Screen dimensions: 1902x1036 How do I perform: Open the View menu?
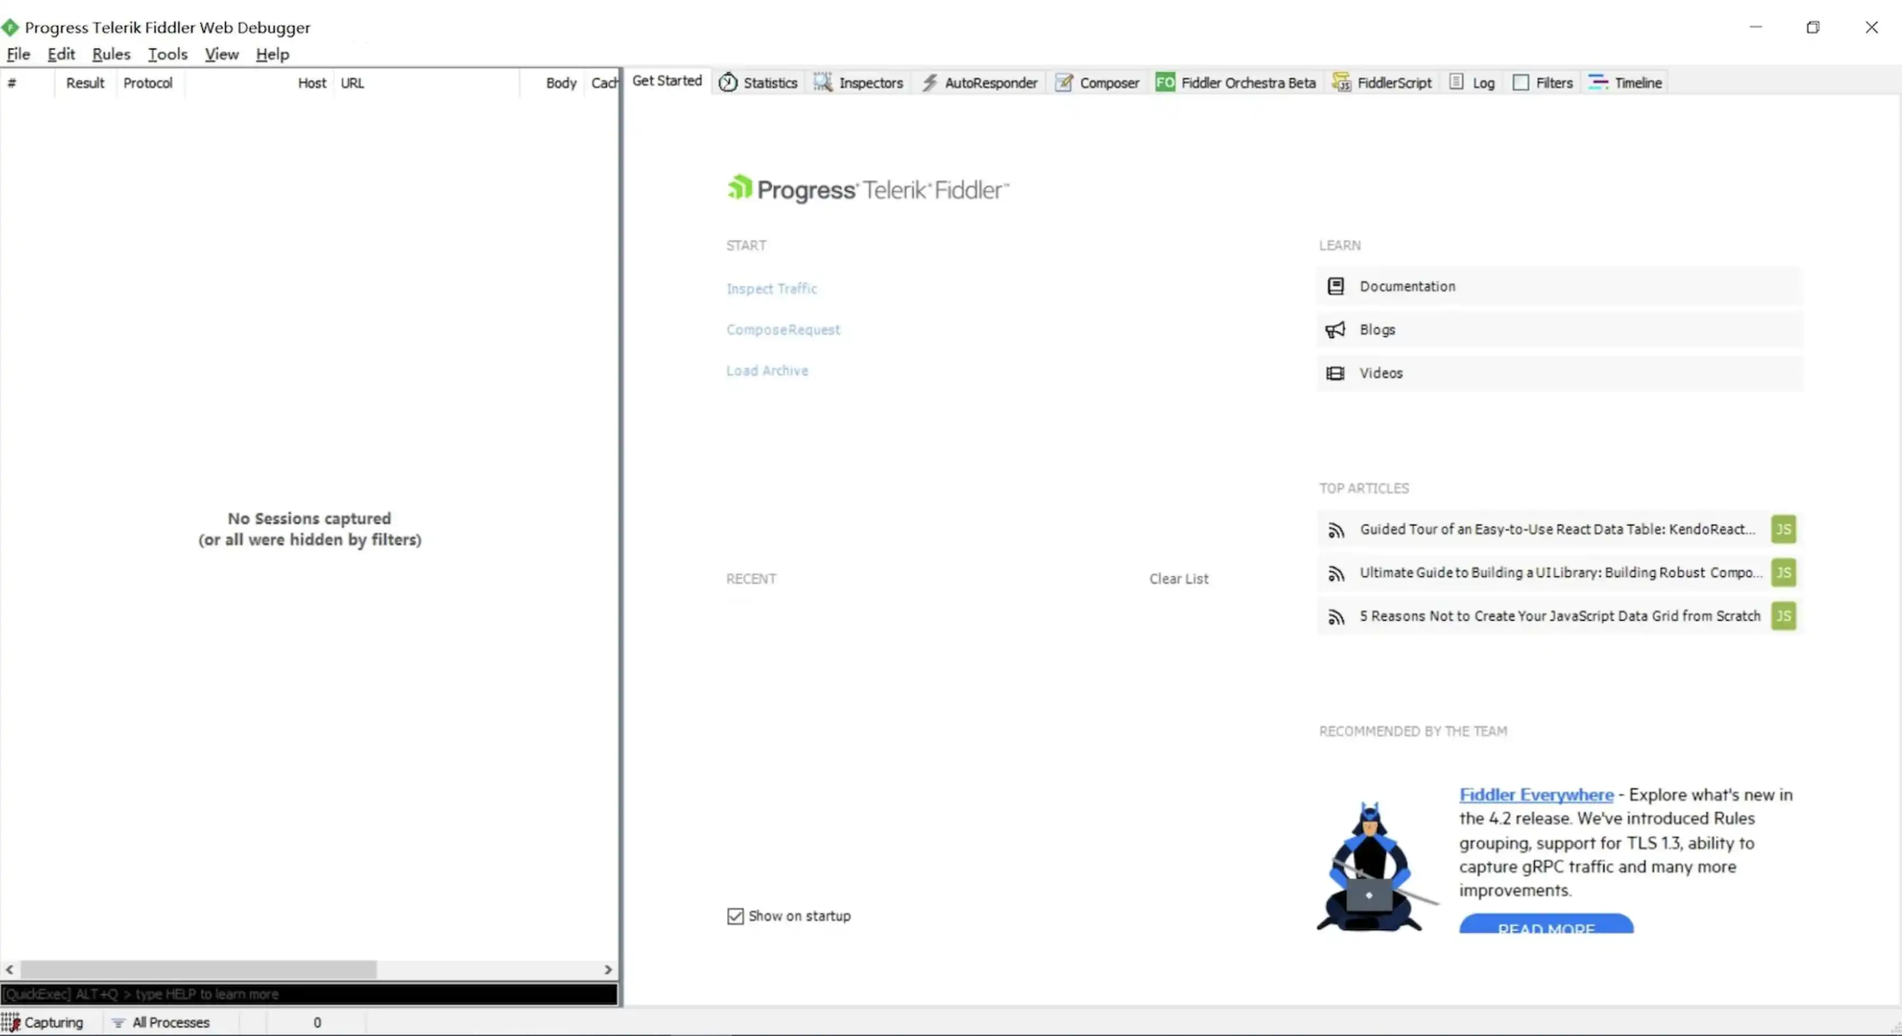[x=222, y=54]
